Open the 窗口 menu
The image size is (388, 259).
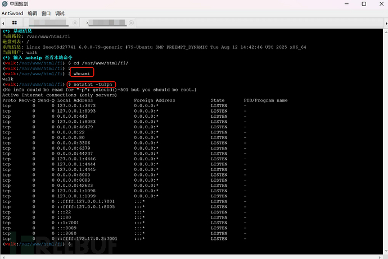46,13
